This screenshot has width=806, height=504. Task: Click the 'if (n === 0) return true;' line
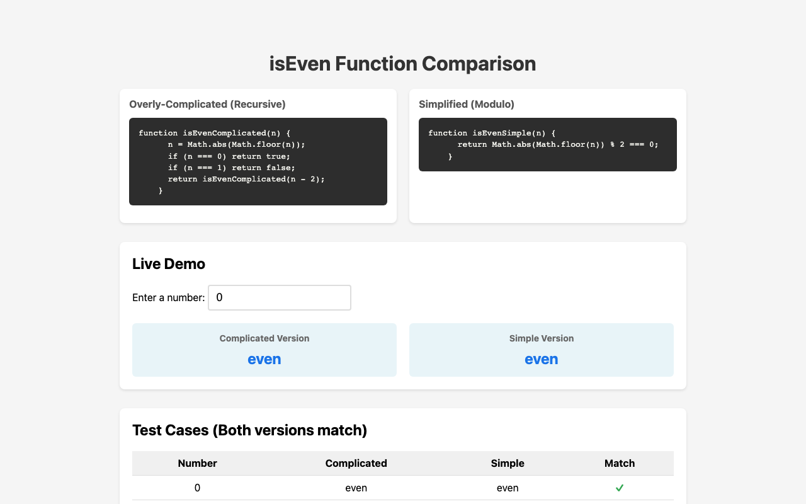(229, 156)
